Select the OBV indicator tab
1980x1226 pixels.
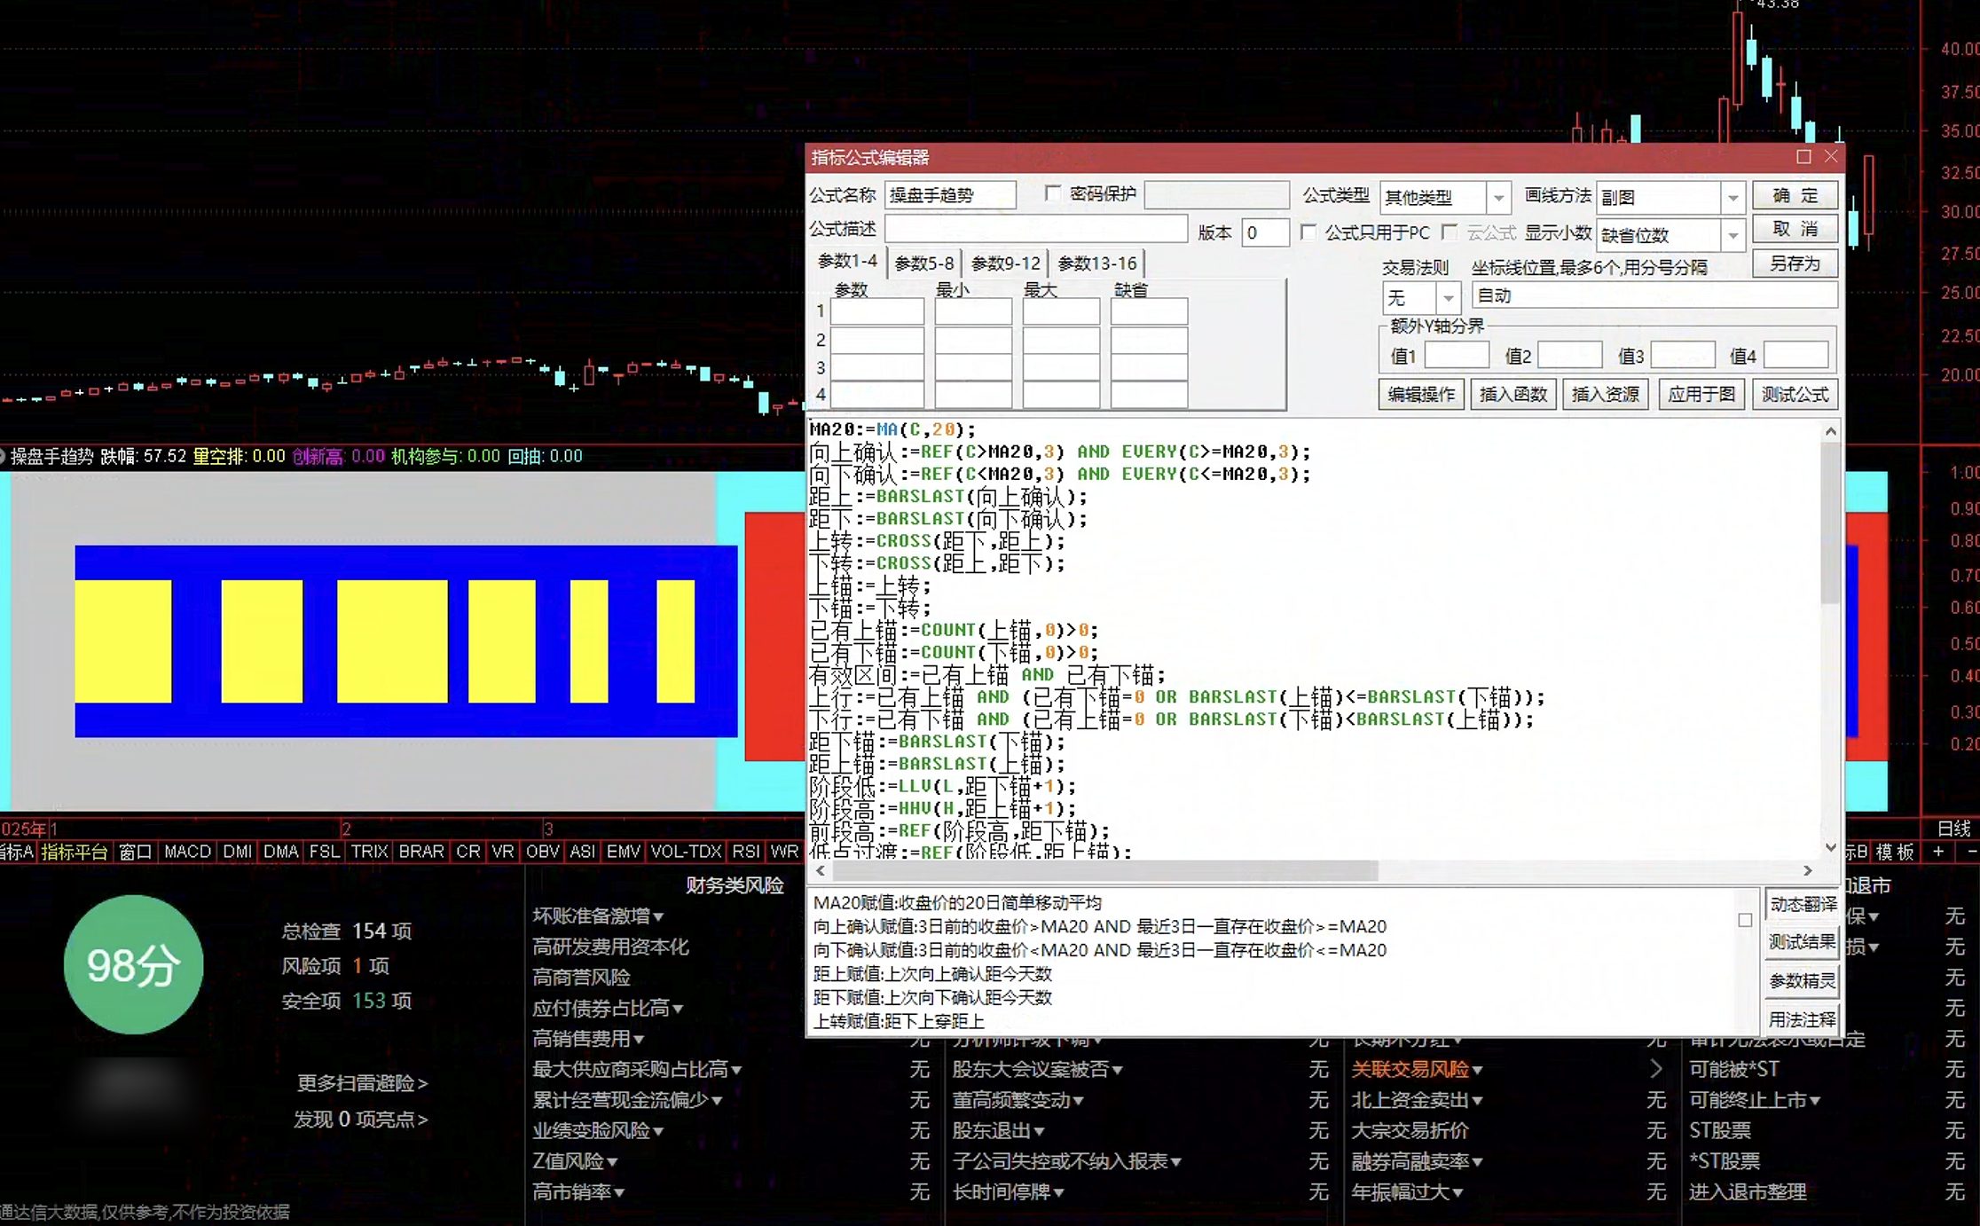point(542,852)
